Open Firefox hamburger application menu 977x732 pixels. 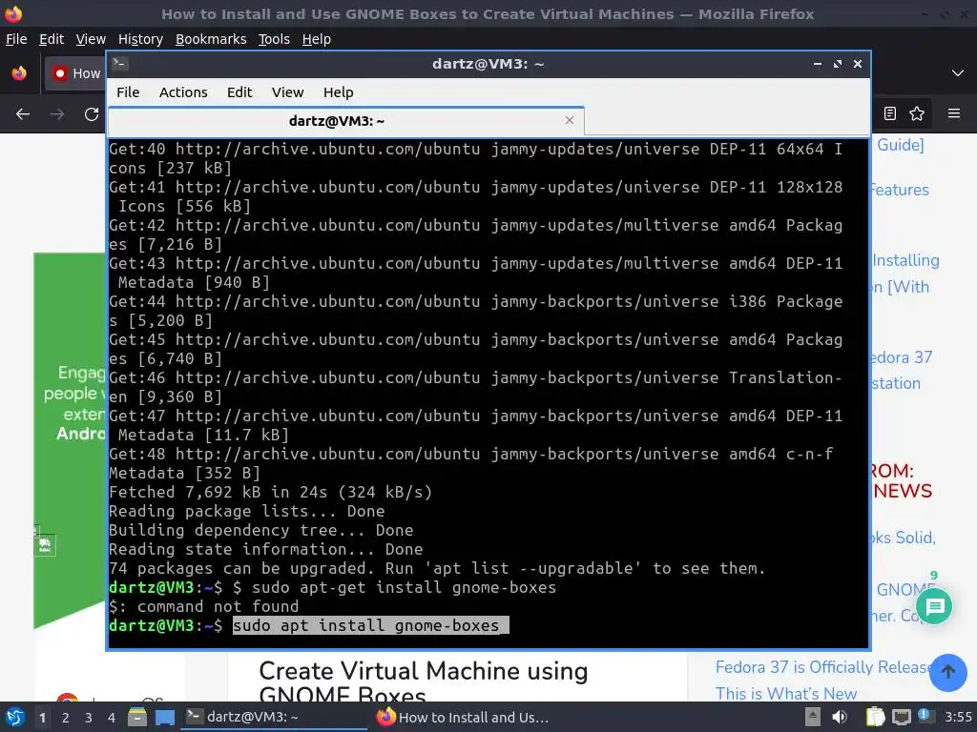click(x=954, y=113)
